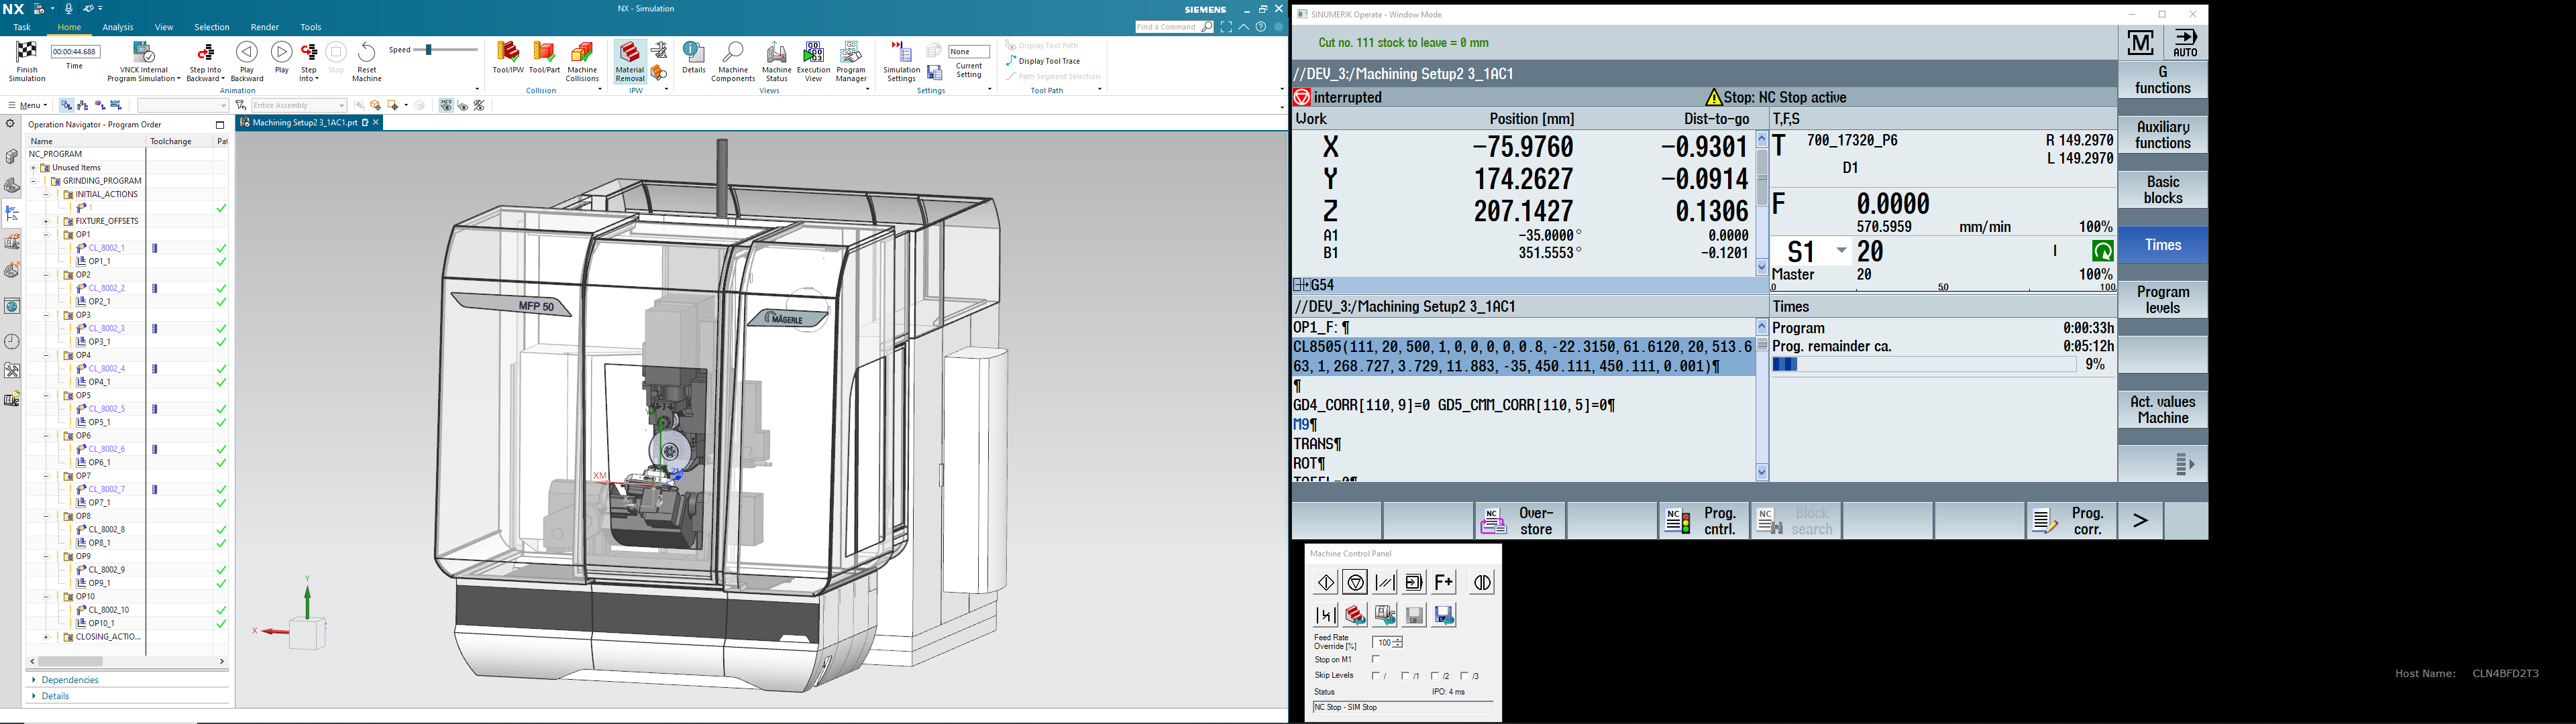This screenshot has width=2576, height=724.
Task: Toggle Tool/IPW collision checking
Action: (508, 58)
